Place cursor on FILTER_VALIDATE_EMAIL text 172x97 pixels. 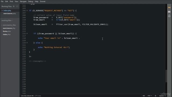(94, 25)
